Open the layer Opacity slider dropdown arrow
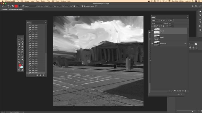This screenshot has width=202, height=113. point(173,23)
